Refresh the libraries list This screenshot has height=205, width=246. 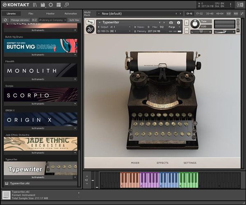click(x=5, y=20)
